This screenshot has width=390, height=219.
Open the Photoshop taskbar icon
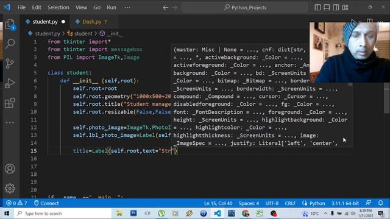tap(133, 214)
